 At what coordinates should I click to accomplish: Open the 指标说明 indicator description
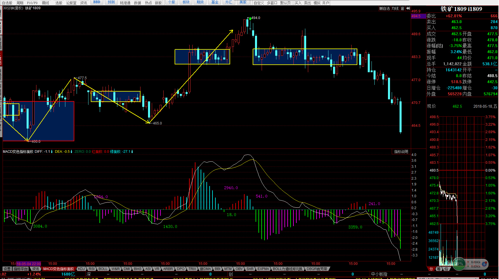[x=401, y=152]
